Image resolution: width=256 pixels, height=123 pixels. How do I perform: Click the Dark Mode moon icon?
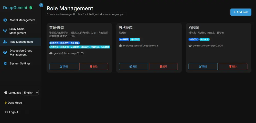[5, 103]
